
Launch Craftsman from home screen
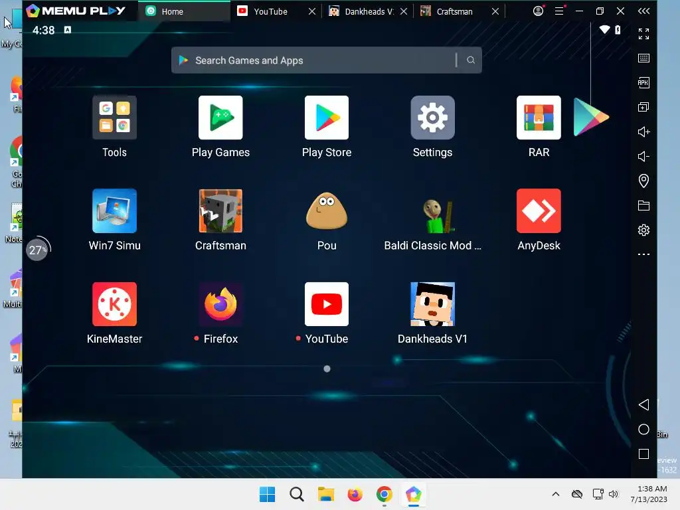pos(220,211)
